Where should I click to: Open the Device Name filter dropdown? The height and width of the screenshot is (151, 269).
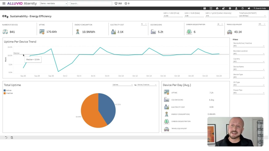(249, 69)
